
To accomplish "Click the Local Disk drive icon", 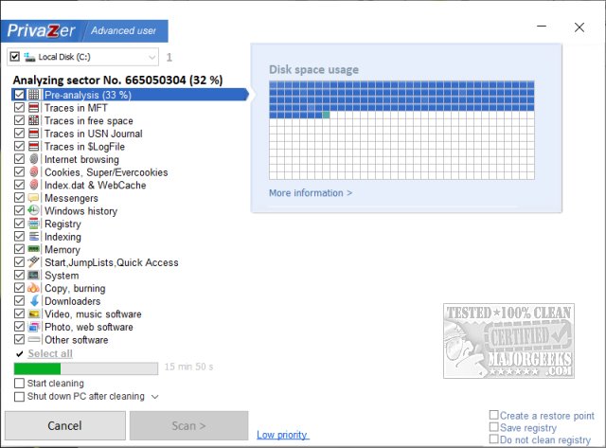I will tap(29, 57).
